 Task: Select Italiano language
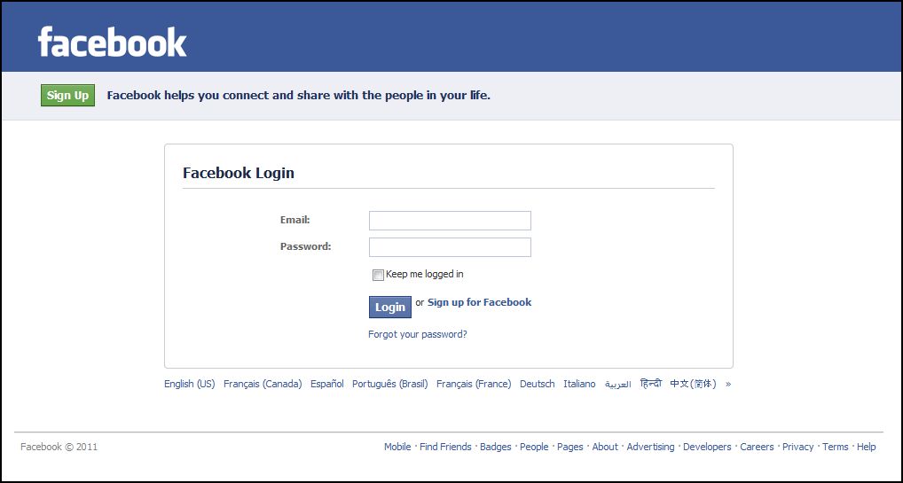[x=579, y=384]
